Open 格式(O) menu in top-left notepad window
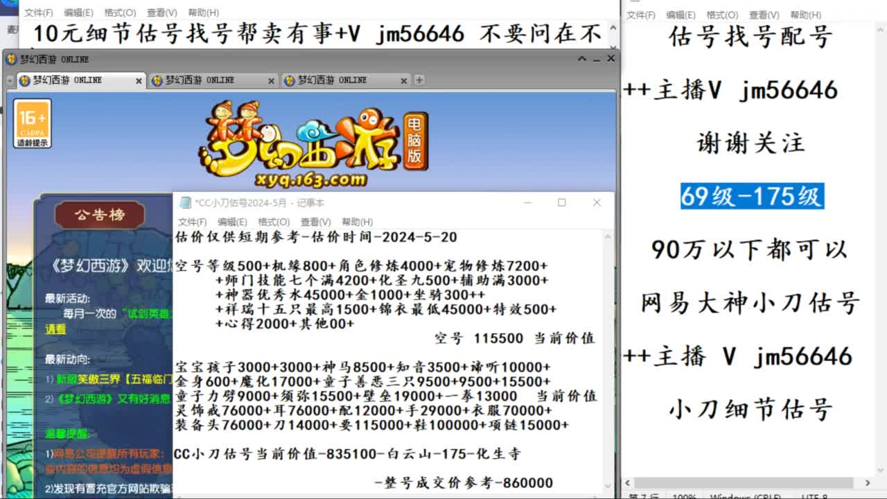887x499 pixels. pyautogui.click(x=120, y=12)
